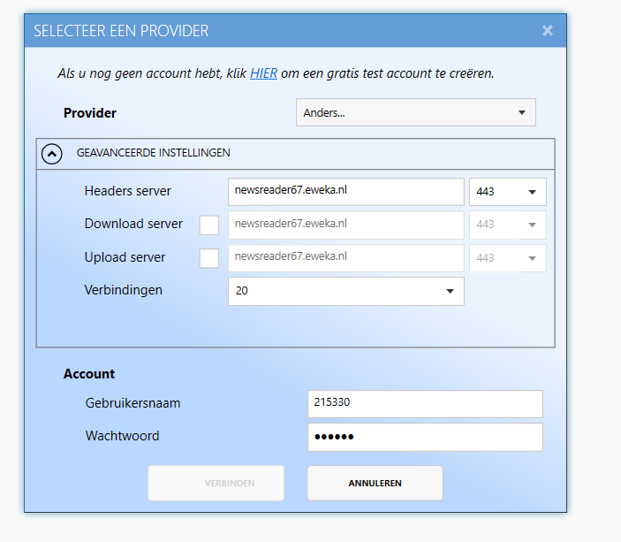621x542 pixels.
Task: Open the Verbindingen dropdown showing 20
Action: tap(345, 291)
